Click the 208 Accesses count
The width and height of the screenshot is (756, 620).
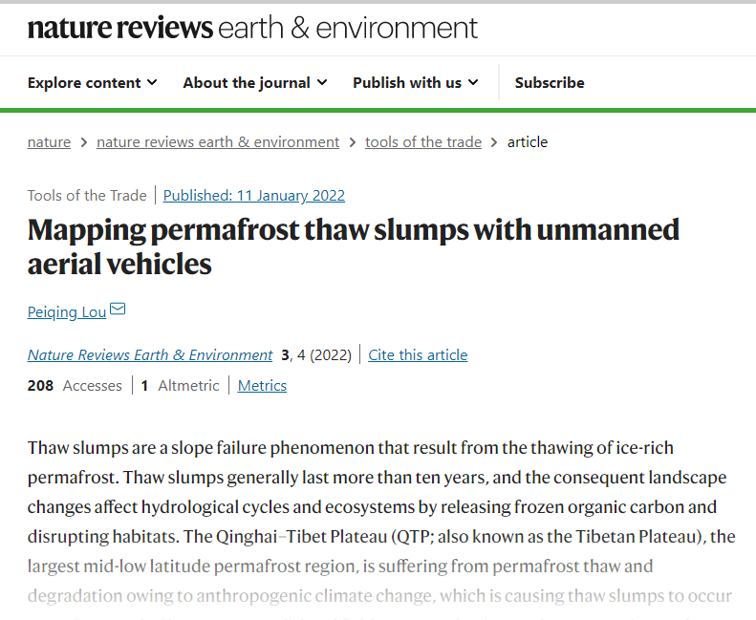75,386
